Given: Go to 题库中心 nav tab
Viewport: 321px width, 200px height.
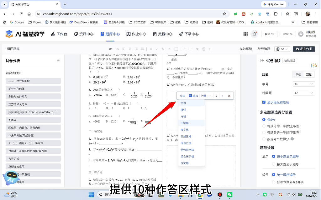Looking at the screenshot, I should pyautogui.click(x=110, y=34).
